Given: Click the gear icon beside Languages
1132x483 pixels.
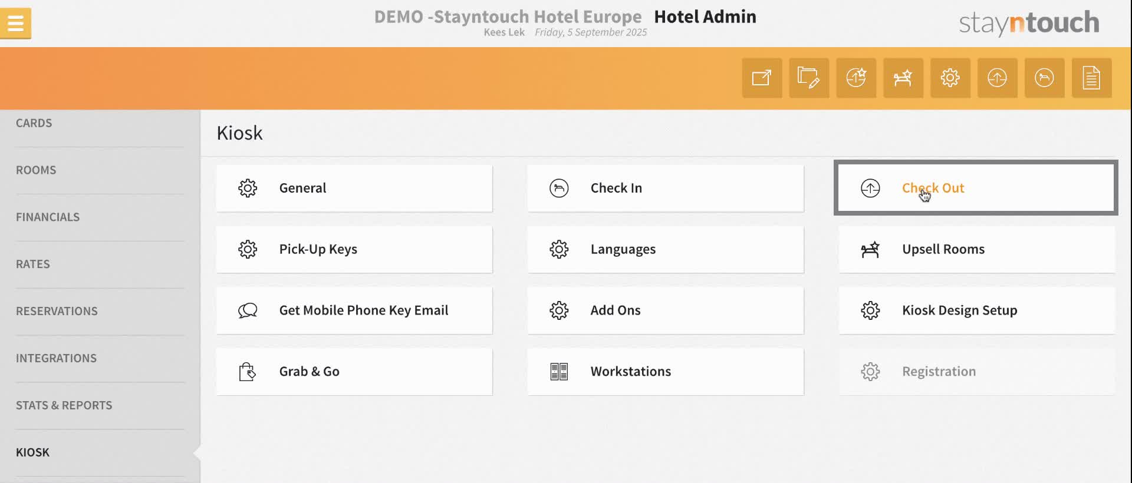Looking at the screenshot, I should [x=559, y=249].
